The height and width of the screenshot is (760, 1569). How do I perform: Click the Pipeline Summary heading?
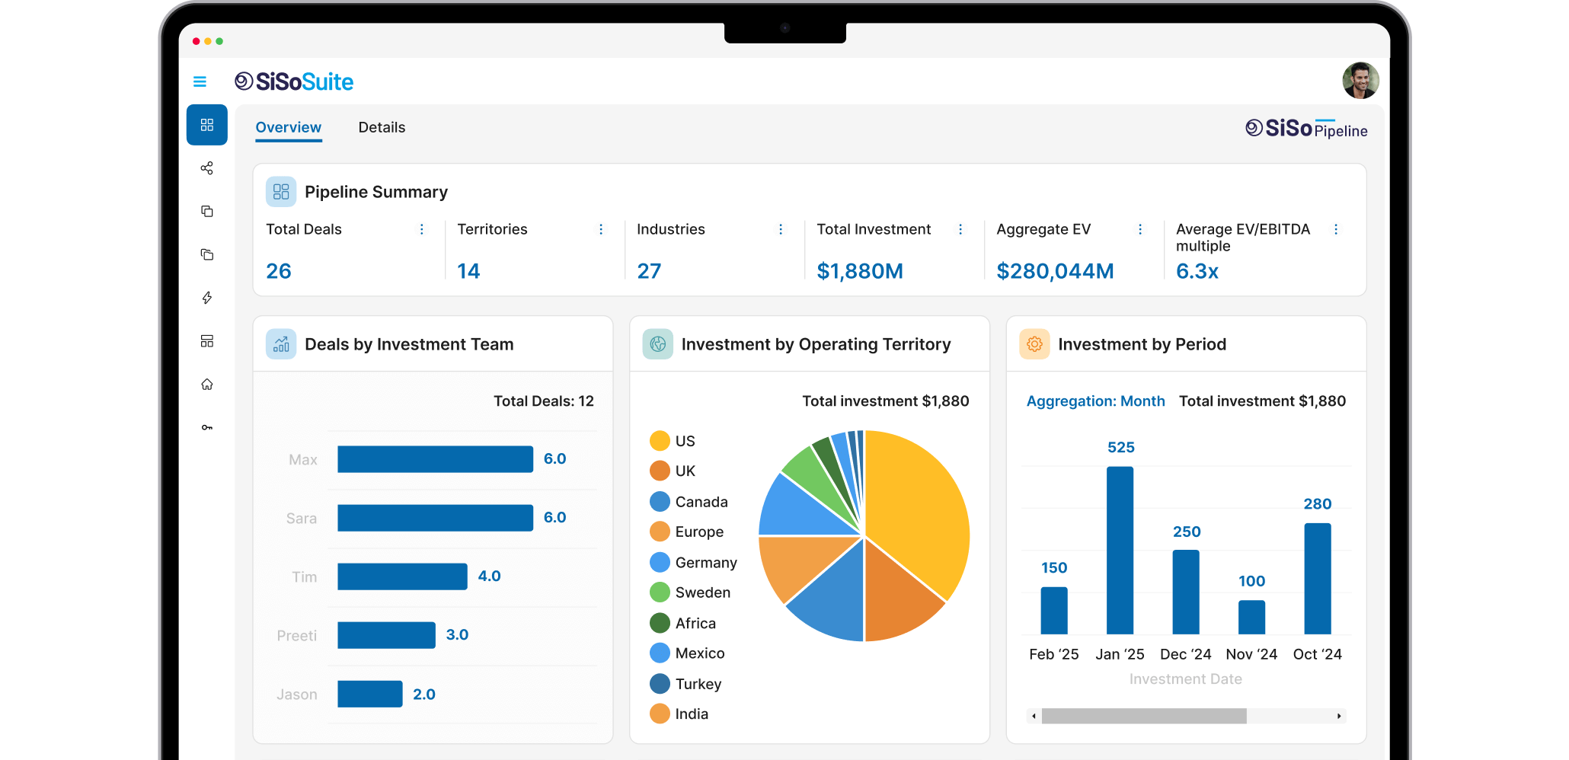point(376,192)
